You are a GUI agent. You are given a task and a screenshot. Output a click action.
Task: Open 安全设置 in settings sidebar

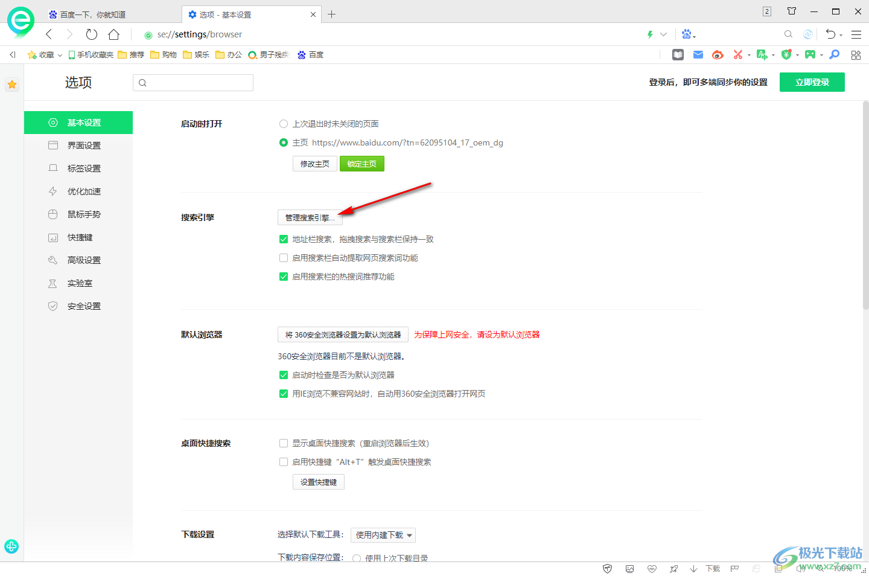pyautogui.click(x=78, y=306)
